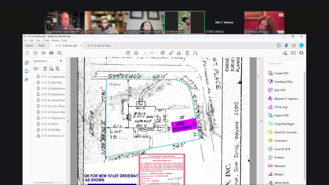Click Export PDF in the tools pane
This screenshot has height=185, width=329.
tap(281, 115)
